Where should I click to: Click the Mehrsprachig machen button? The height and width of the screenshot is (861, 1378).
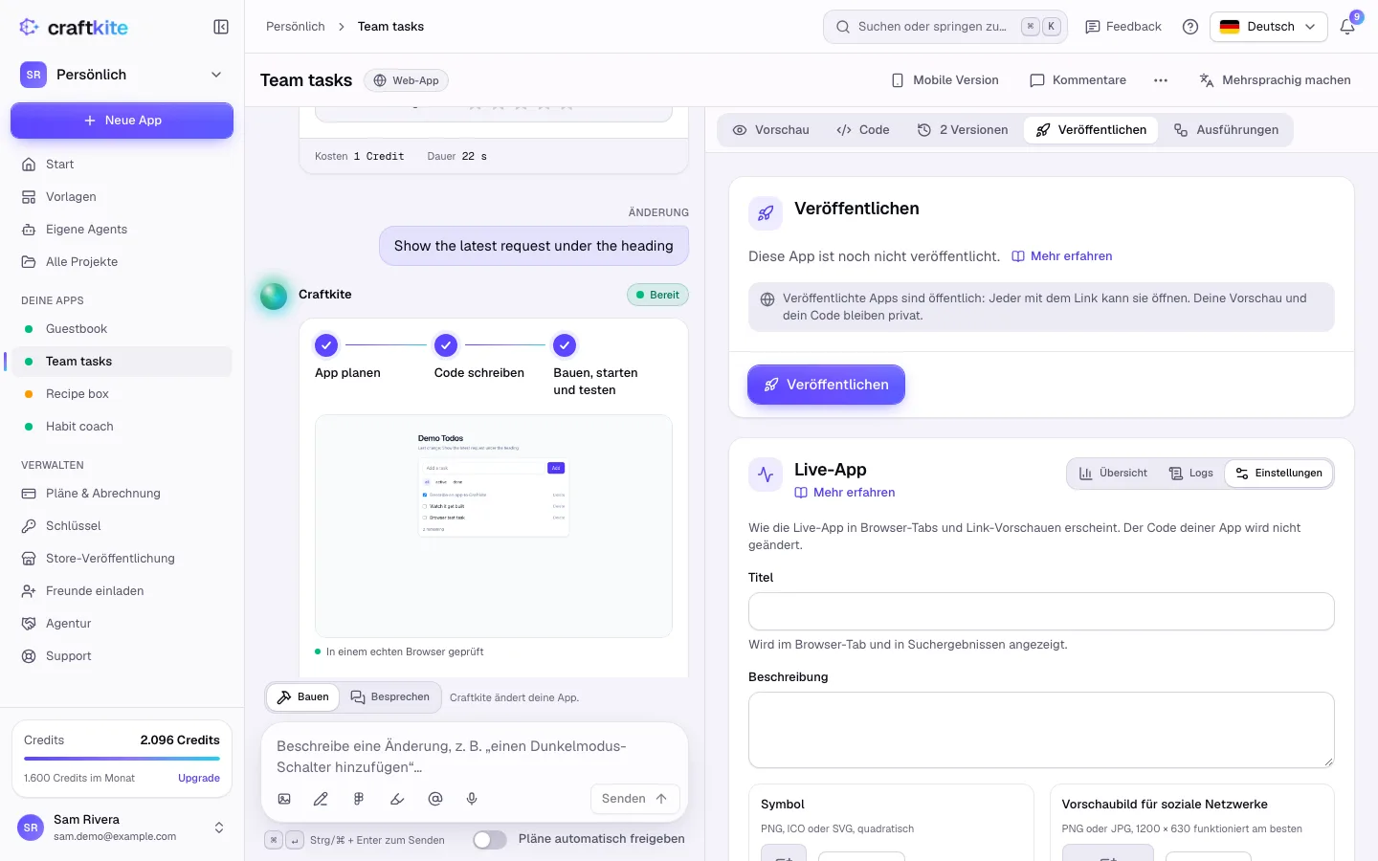coord(1275,80)
